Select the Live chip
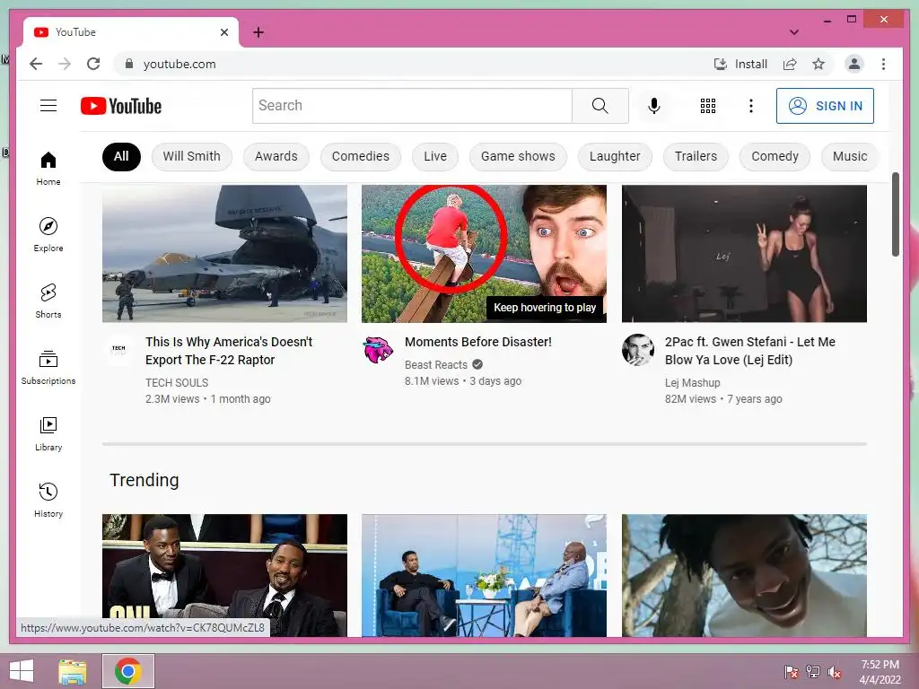The height and width of the screenshot is (689, 919). [435, 156]
